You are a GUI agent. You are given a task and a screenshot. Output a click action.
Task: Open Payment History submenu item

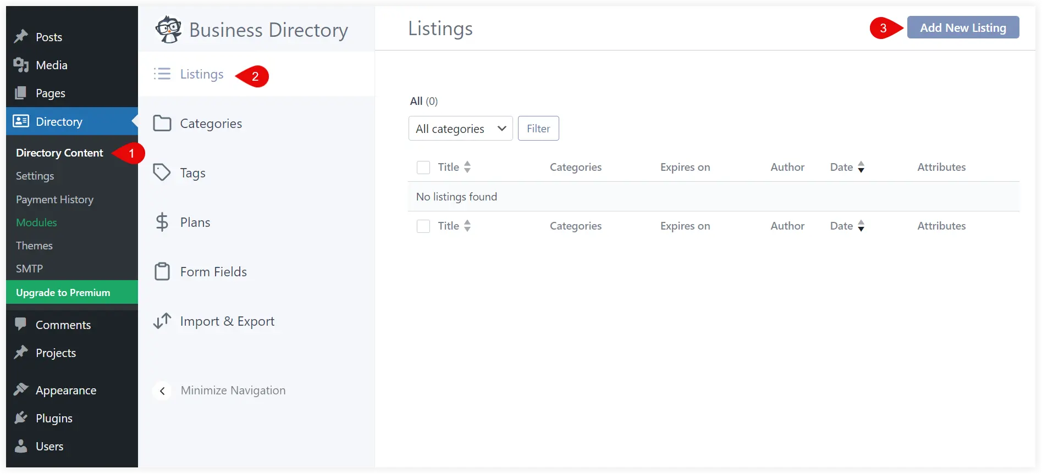[x=54, y=199]
